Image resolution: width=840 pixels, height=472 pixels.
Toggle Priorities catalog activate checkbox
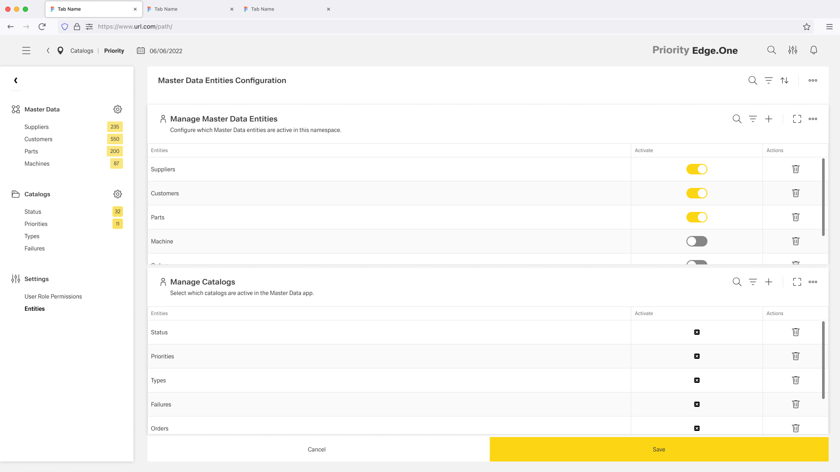[x=697, y=356]
